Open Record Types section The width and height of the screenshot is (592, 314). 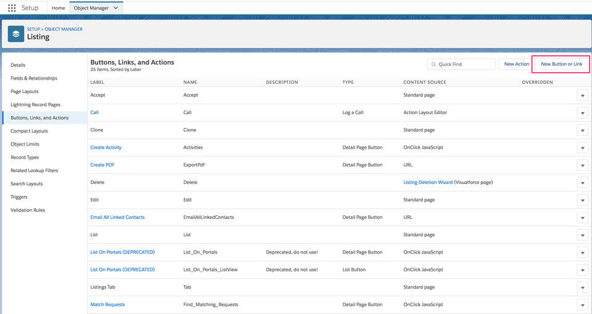[25, 157]
